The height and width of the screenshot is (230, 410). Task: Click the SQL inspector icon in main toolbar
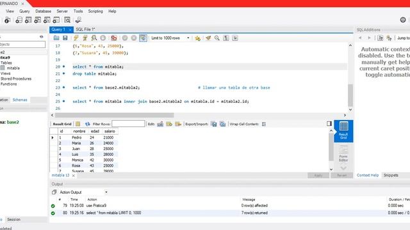(7, 20)
